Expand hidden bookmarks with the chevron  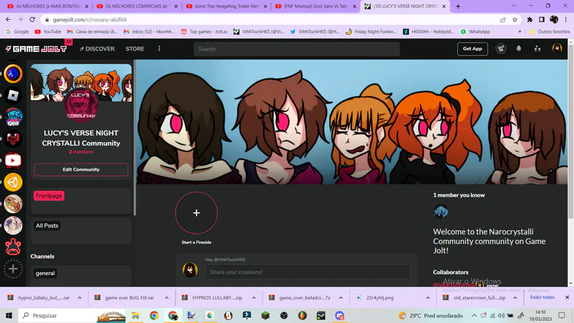click(x=519, y=31)
